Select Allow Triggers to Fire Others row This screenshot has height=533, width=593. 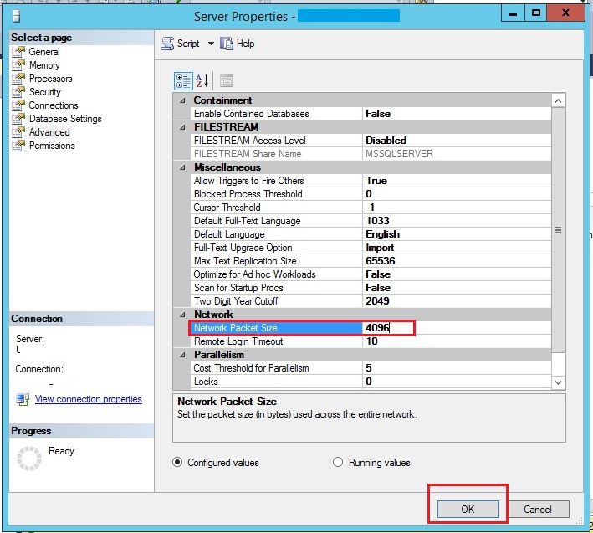tap(371, 181)
